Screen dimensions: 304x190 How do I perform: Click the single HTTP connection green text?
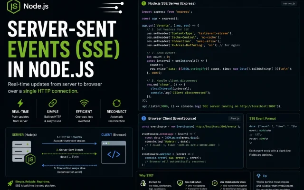pyautogui.click(x=51, y=91)
